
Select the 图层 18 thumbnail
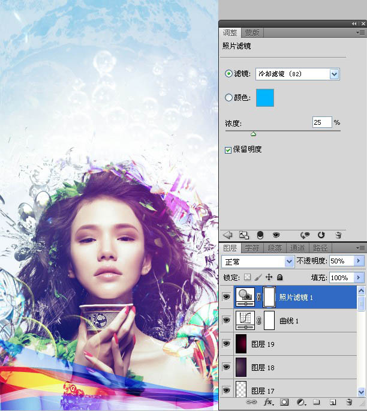[x=241, y=367]
